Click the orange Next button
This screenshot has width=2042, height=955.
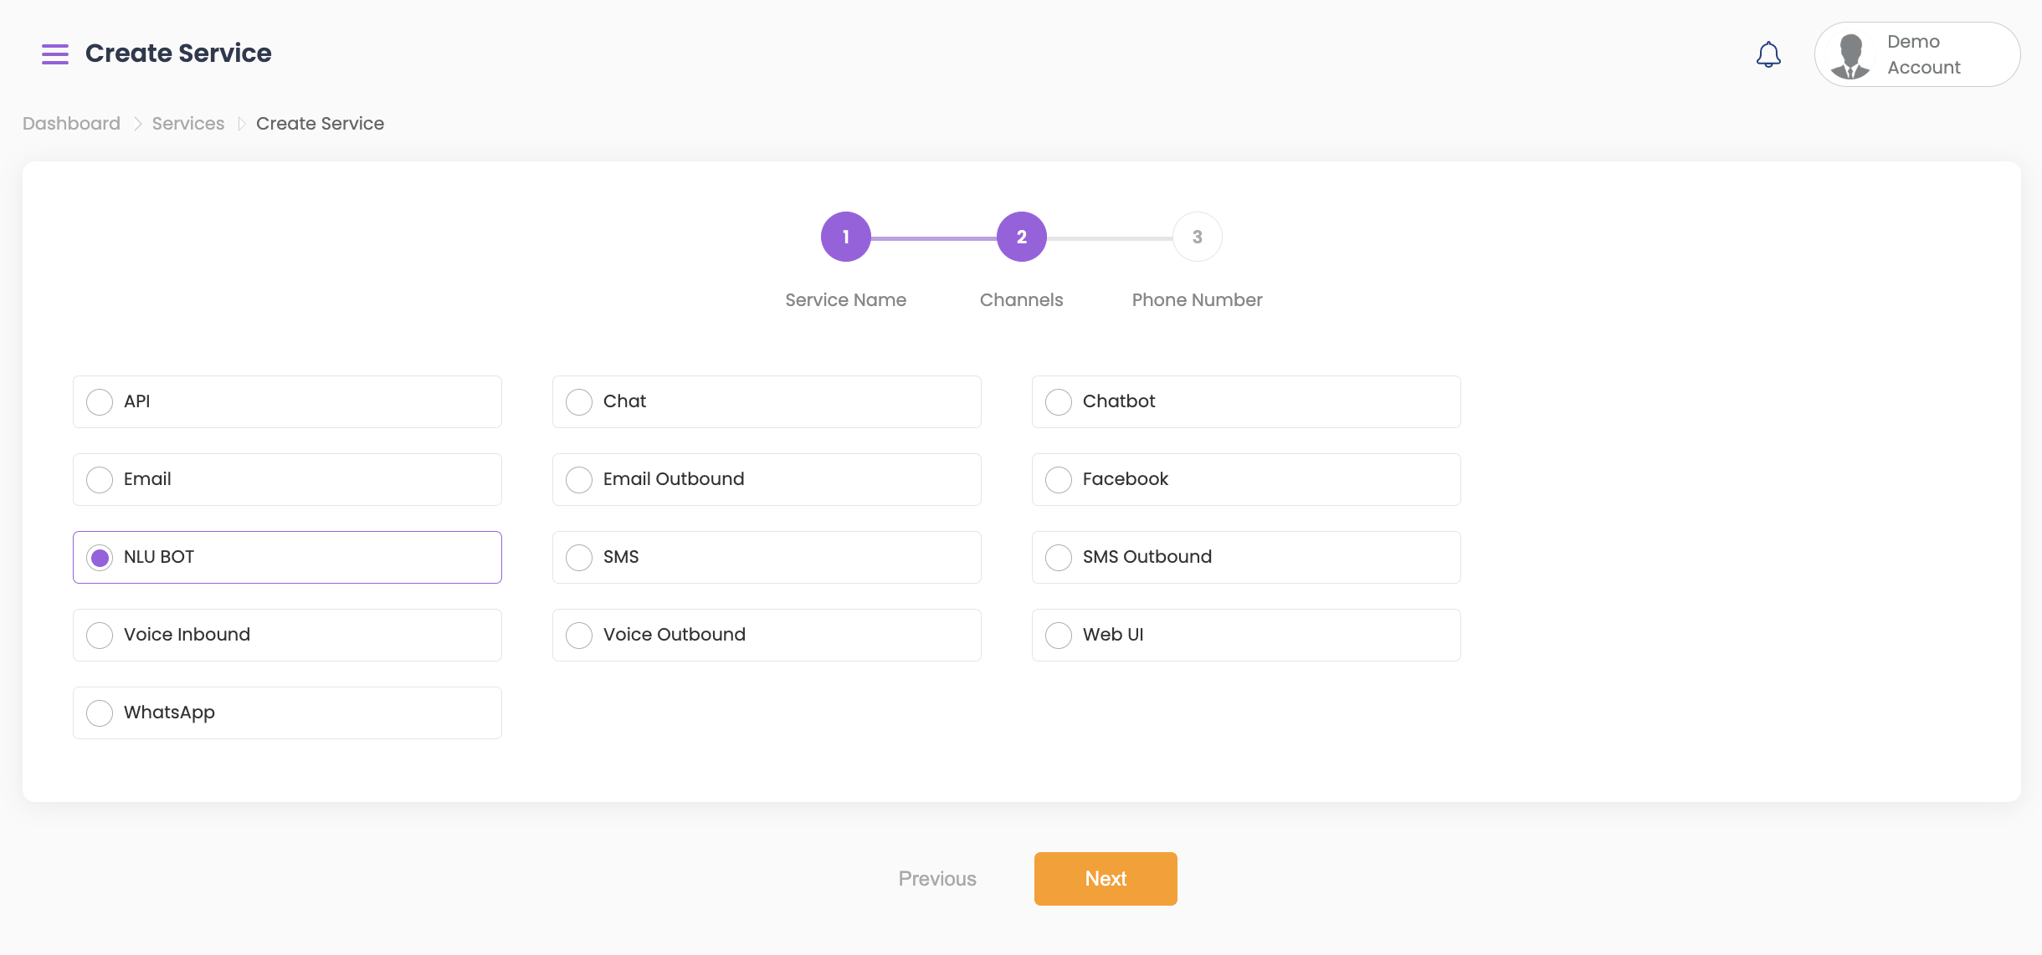point(1105,878)
